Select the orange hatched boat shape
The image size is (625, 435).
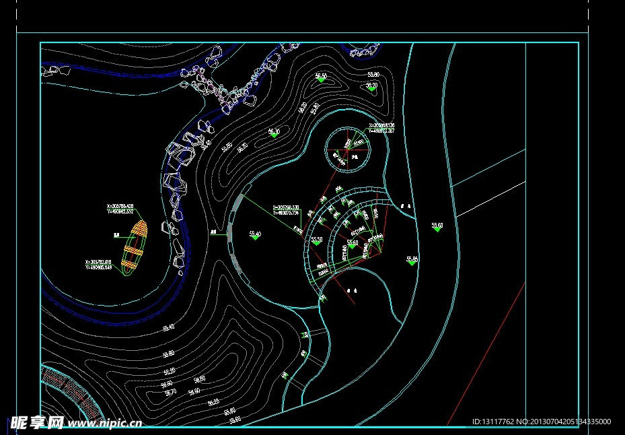135,248
